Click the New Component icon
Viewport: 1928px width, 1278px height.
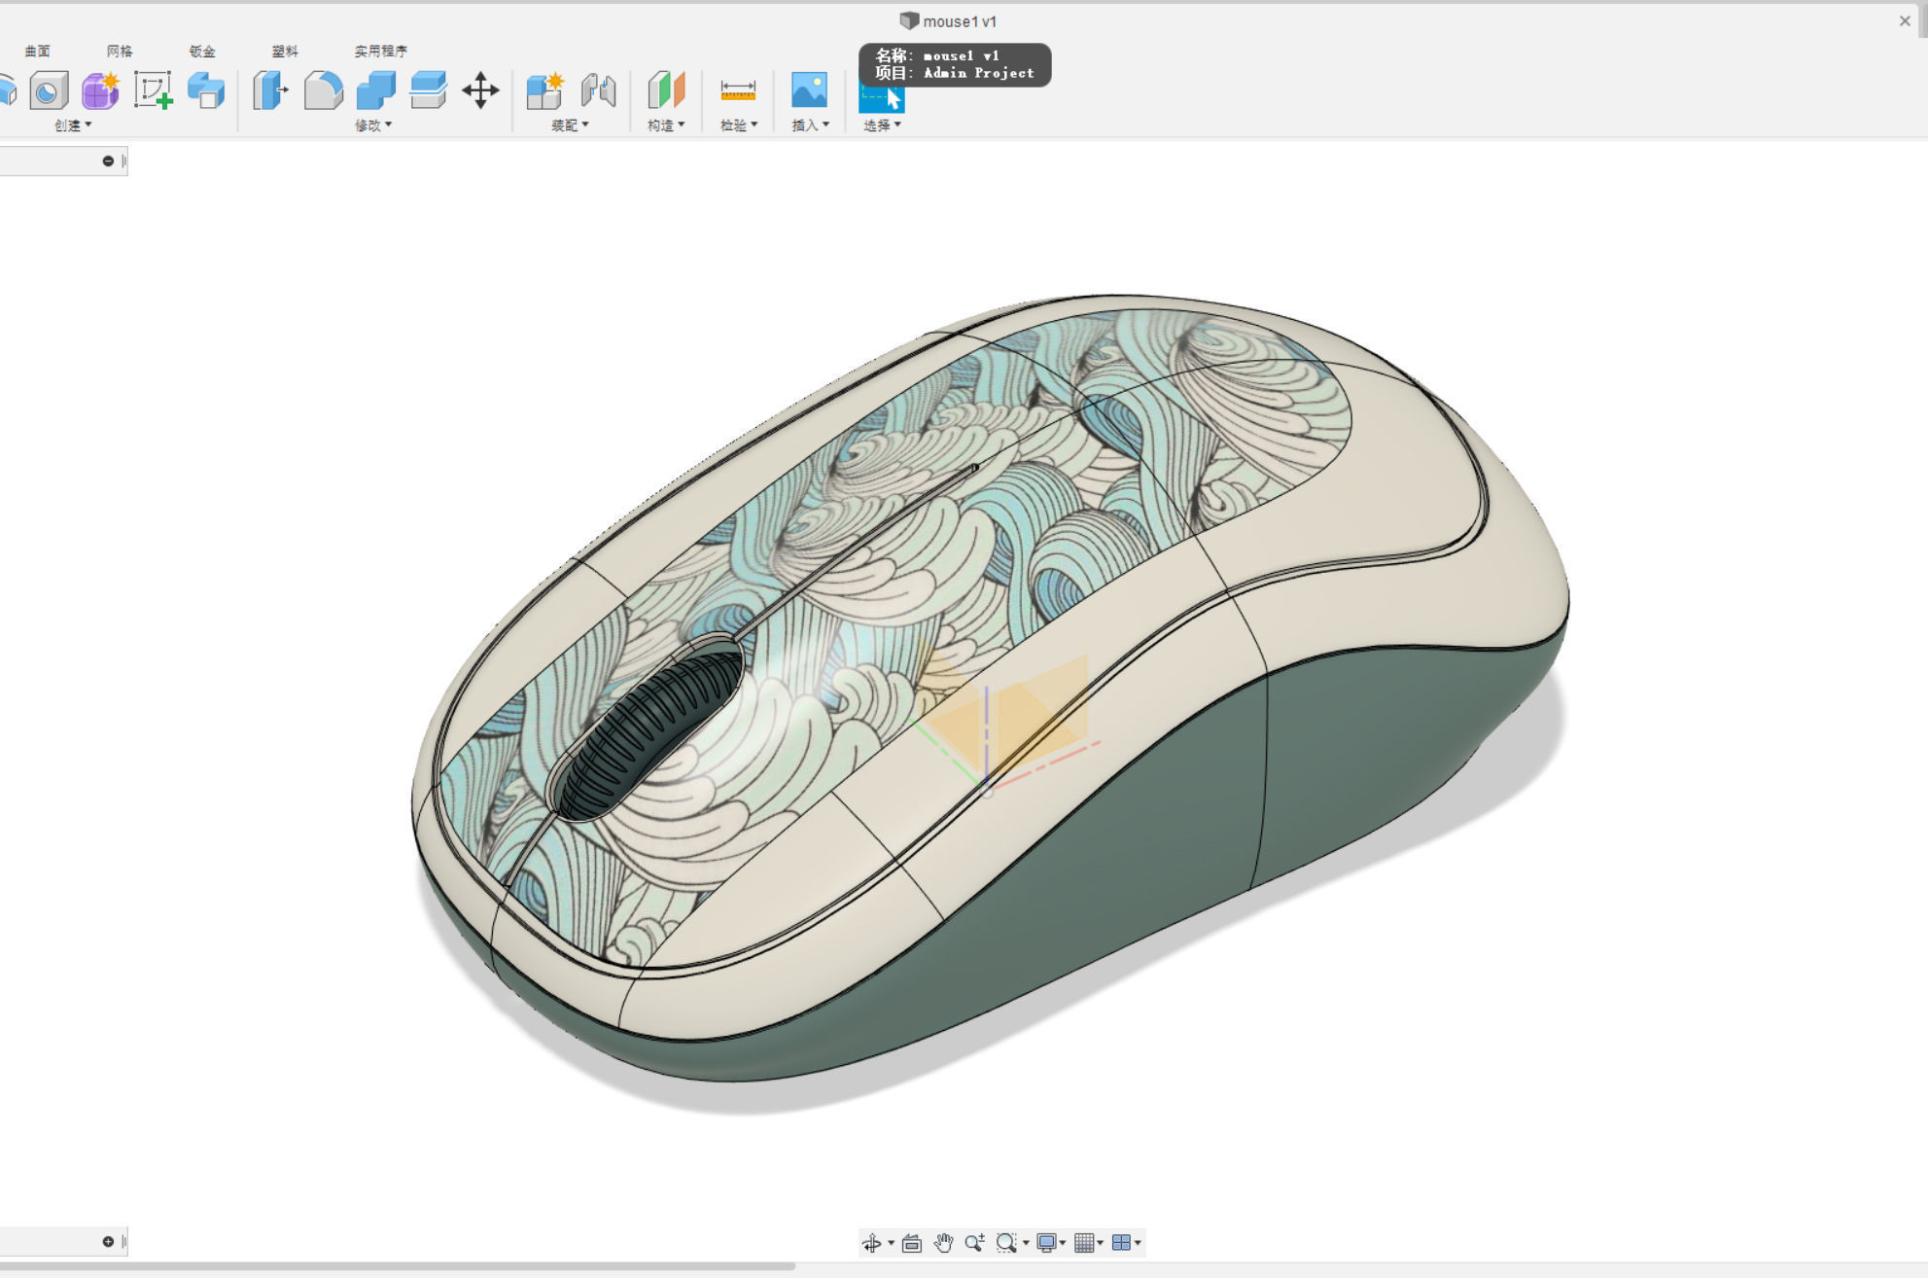click(545, 90)
